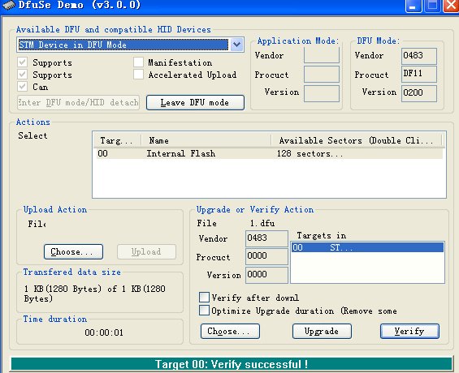
Task: Click the Enter DFU mode/HID detach button
Action: pyautogui.click(x=78, y=102)
